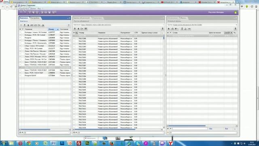Open the dropdown next to Цена на поиске column
The width and height of the screenshot is (259, 146).
[x=231, y=33]
